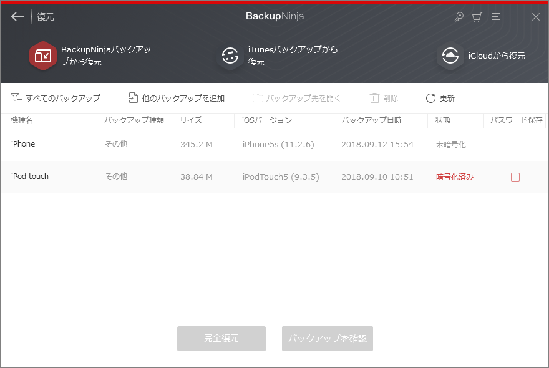549x368 pixels.
Task: Click the 完全復元 button
Action: [x=221, y=339]
